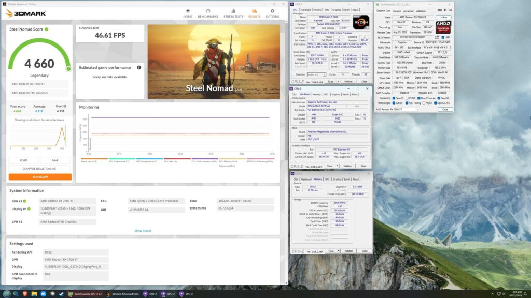Image resolution: width=531 pixels, height=298 pixels.
Task: Switch to TechPowerUp GPU-Z in the taskbar
Action: pyautogui.click(x=86, y=294)
